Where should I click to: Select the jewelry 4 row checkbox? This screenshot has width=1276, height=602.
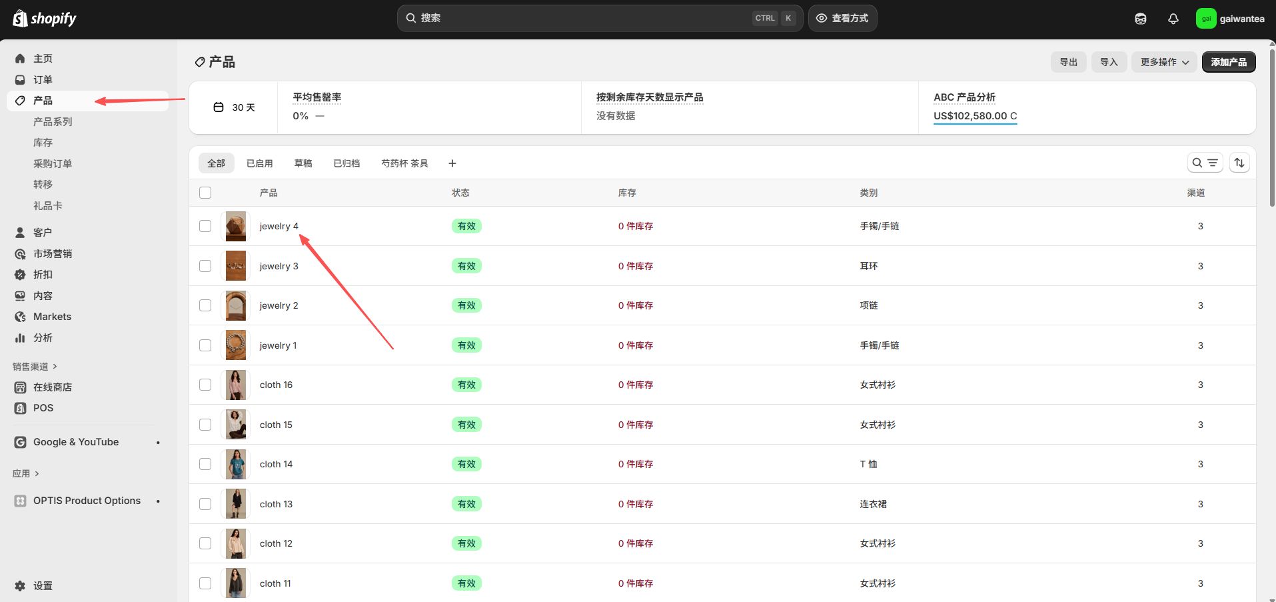tap(205, 226)
